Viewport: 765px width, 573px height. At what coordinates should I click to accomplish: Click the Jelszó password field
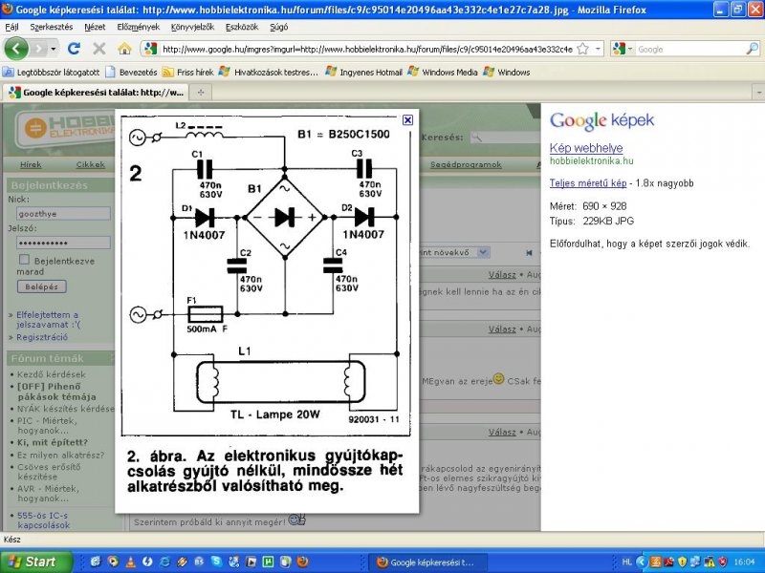tap(63, 243)
